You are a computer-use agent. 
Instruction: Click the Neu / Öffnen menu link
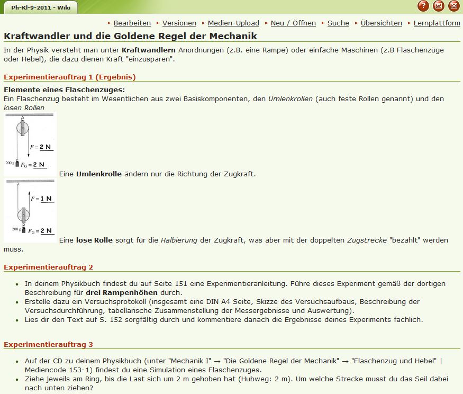(x=293, y=23)
